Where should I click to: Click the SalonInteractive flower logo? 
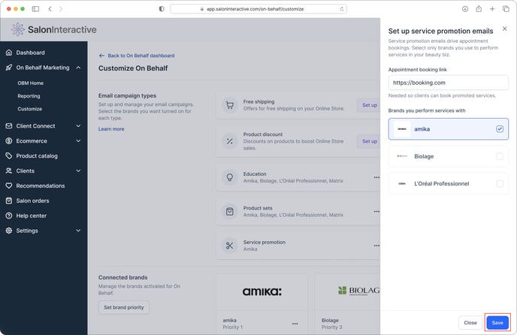pyautogui.click(x=18, y=29)
